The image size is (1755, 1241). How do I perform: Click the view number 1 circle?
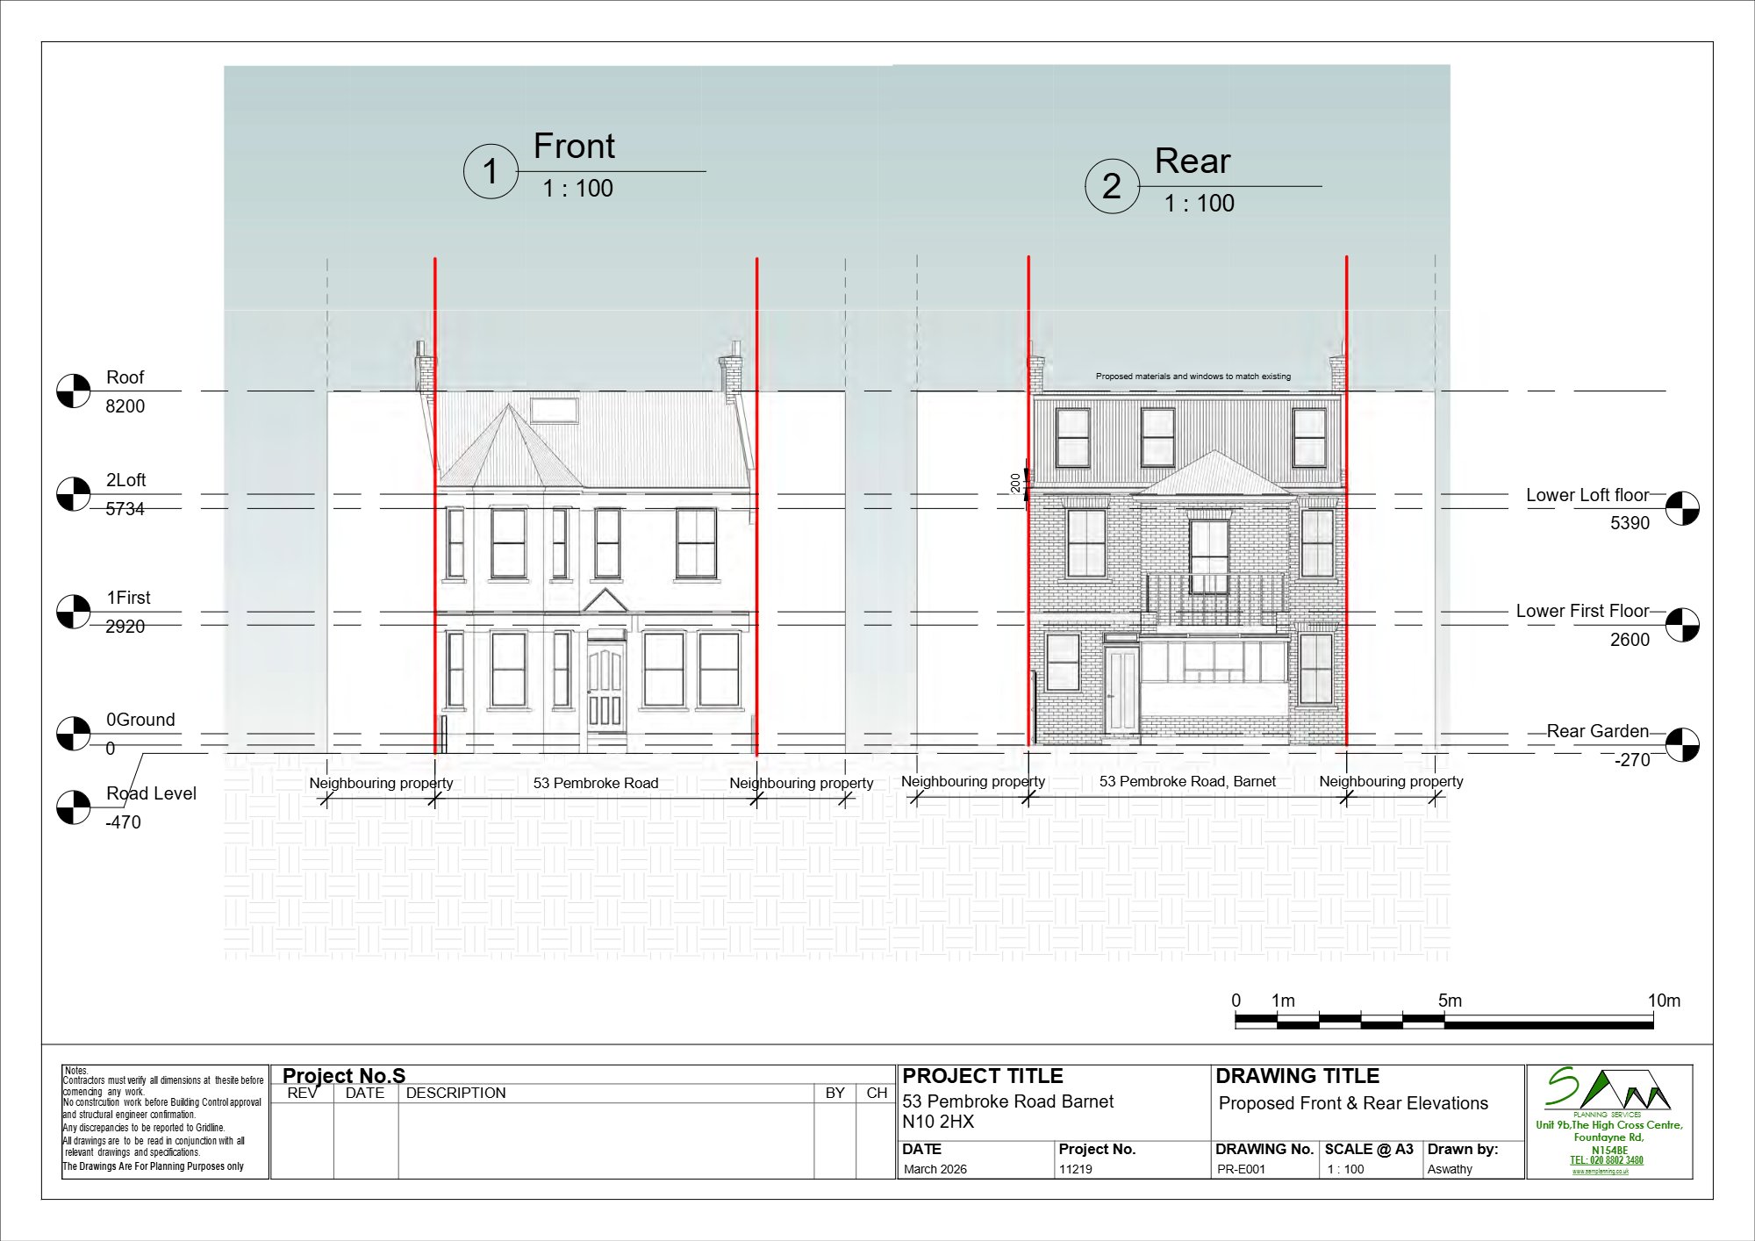tap(491, 171)
